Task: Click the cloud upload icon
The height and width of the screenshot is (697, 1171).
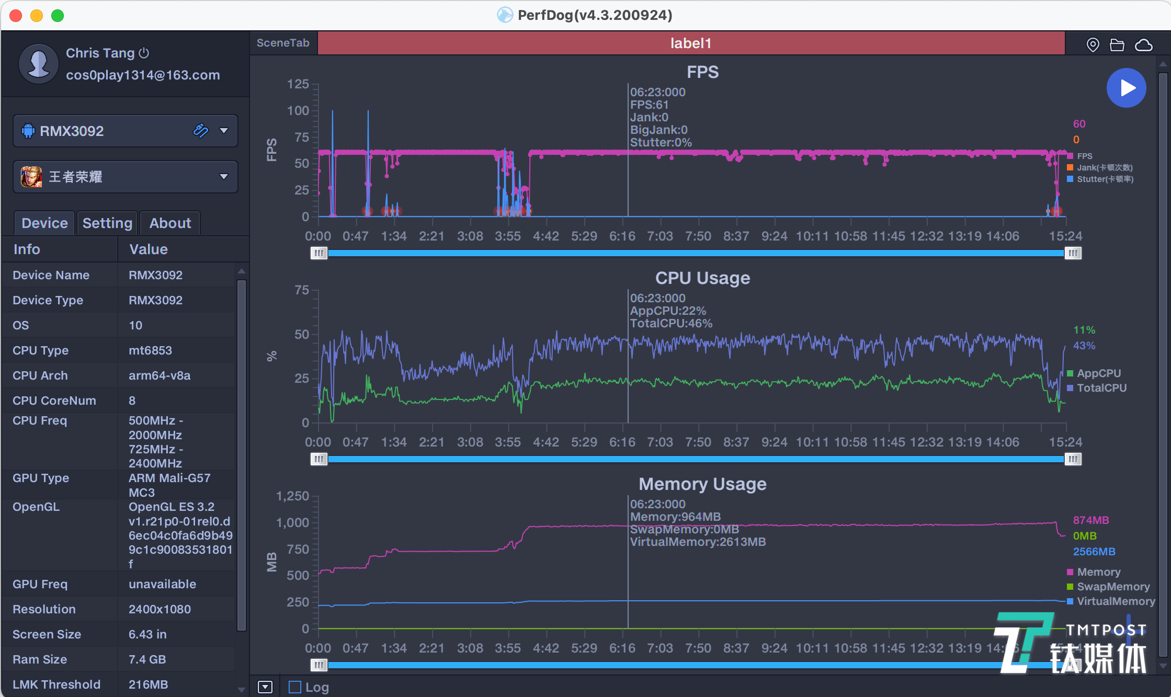Action: click(1143, 45)
